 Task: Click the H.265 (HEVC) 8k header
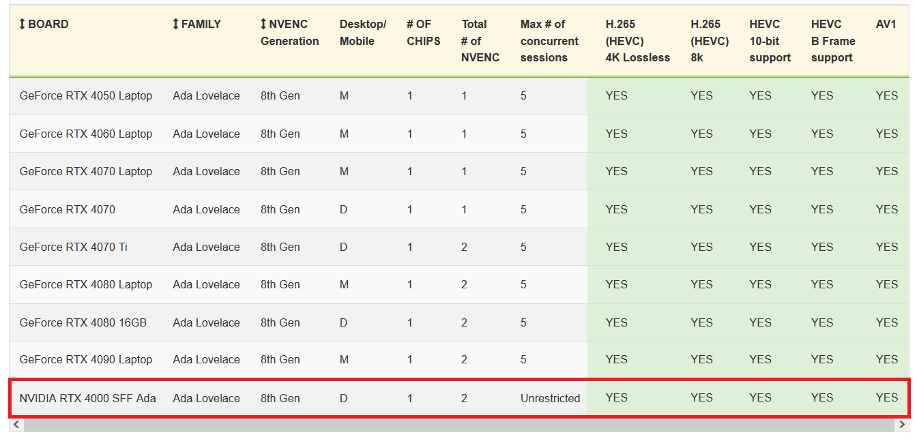click(x=710, y=41)
